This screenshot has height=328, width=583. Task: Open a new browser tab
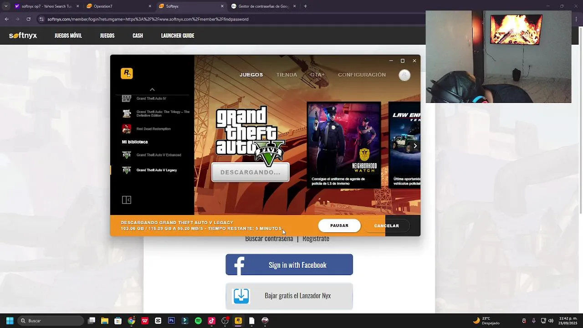305,6
